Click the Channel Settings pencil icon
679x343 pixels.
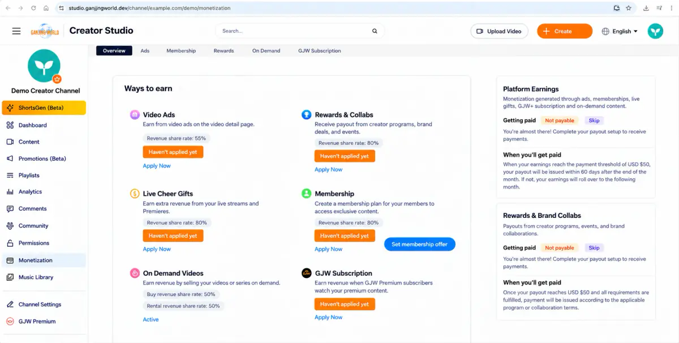10,305
